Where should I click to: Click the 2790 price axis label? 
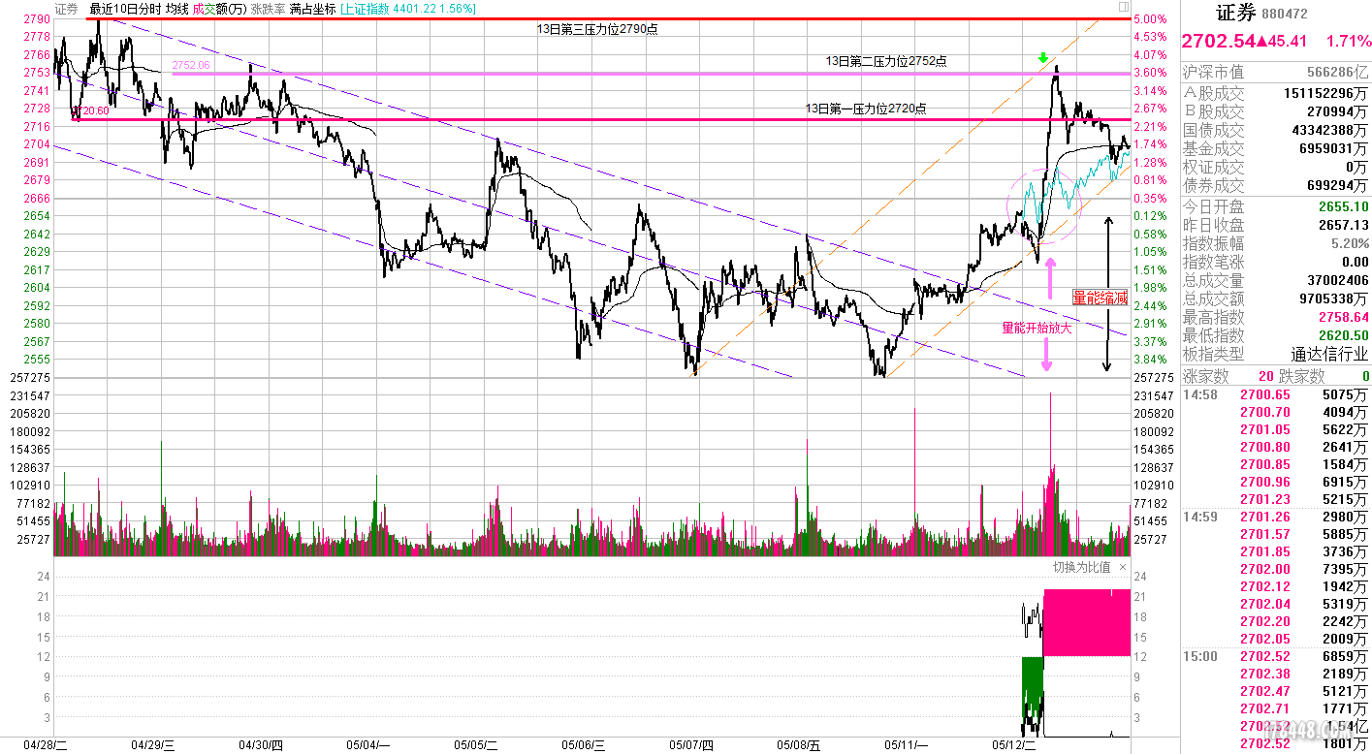(x=39, y=18)
